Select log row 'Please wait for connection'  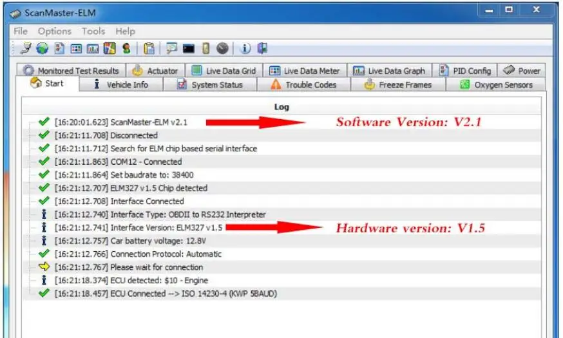pyautogui.click(x=281, y=267)
